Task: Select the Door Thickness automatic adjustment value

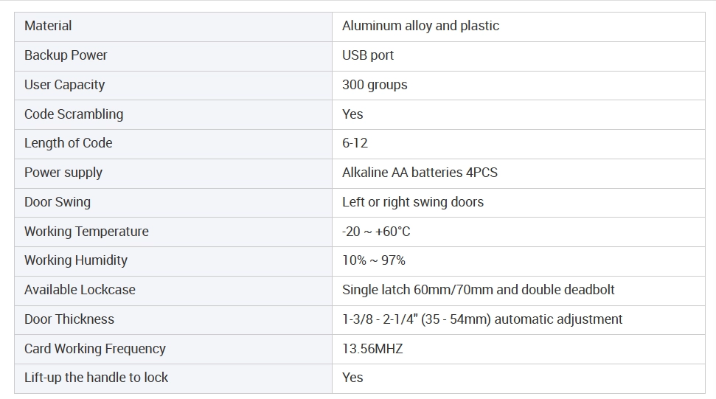Action: click(482, 319)
